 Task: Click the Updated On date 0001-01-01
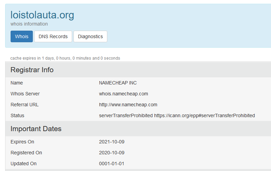[x=112, y=164]
